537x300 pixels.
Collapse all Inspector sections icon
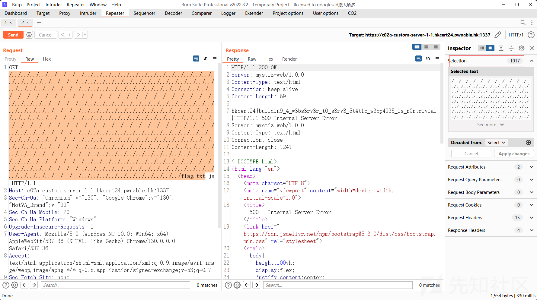click(x=511, y=48)
